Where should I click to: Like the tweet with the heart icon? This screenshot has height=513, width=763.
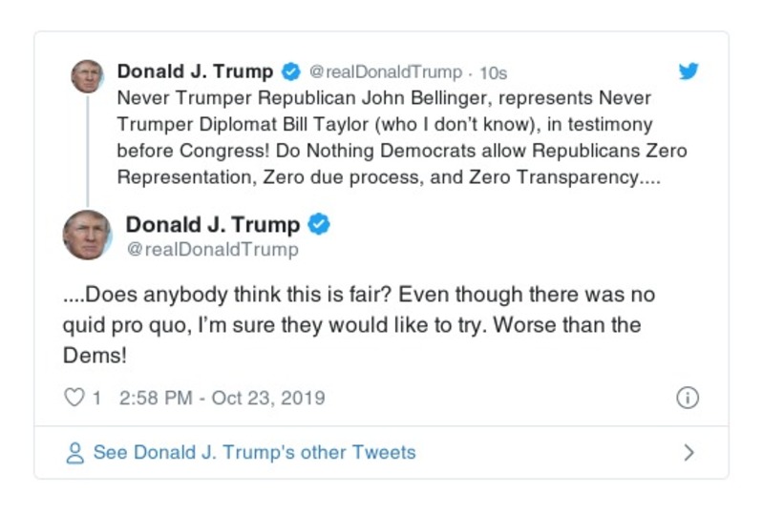pyautogui.click(x=74, y=398)
